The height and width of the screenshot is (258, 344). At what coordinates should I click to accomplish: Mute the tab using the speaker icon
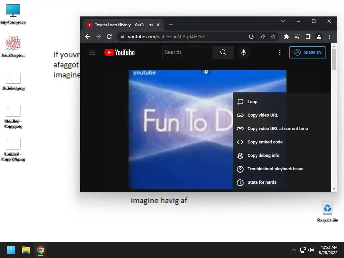[151, 25]
